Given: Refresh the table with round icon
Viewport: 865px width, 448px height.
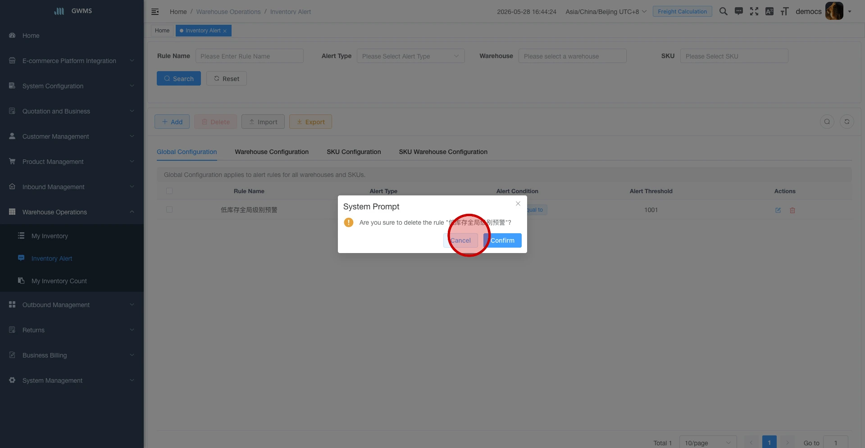Looking at the screenshot, I should click(x=847, y=122).
